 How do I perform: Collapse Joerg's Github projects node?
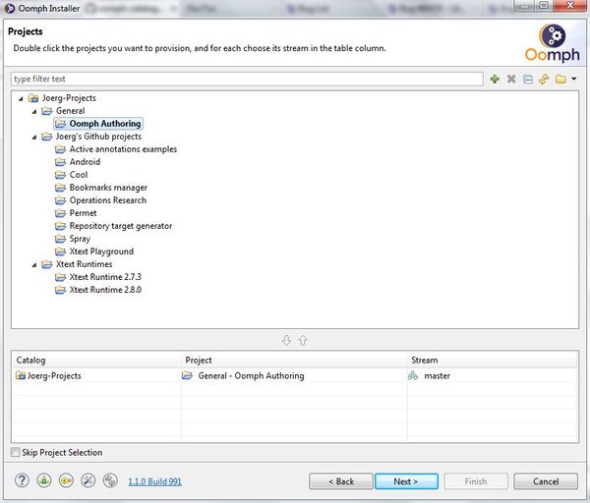pyautogui.click(x=34, y=137)
